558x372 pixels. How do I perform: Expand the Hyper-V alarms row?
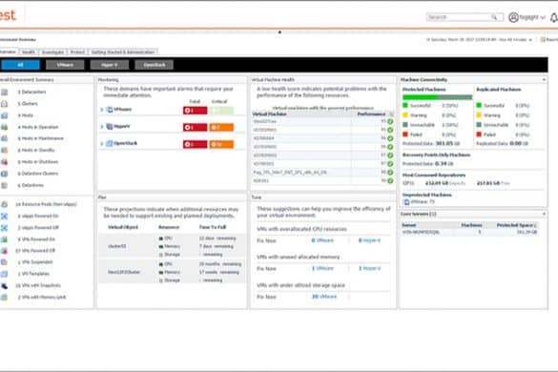pyautogui.click(x=102, y=127)
